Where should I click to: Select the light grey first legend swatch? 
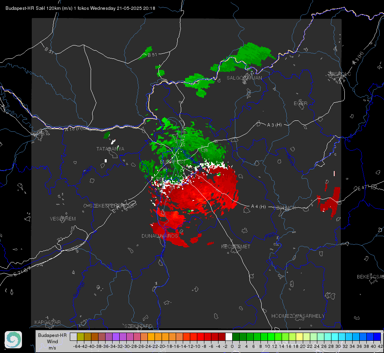point(73,337)
